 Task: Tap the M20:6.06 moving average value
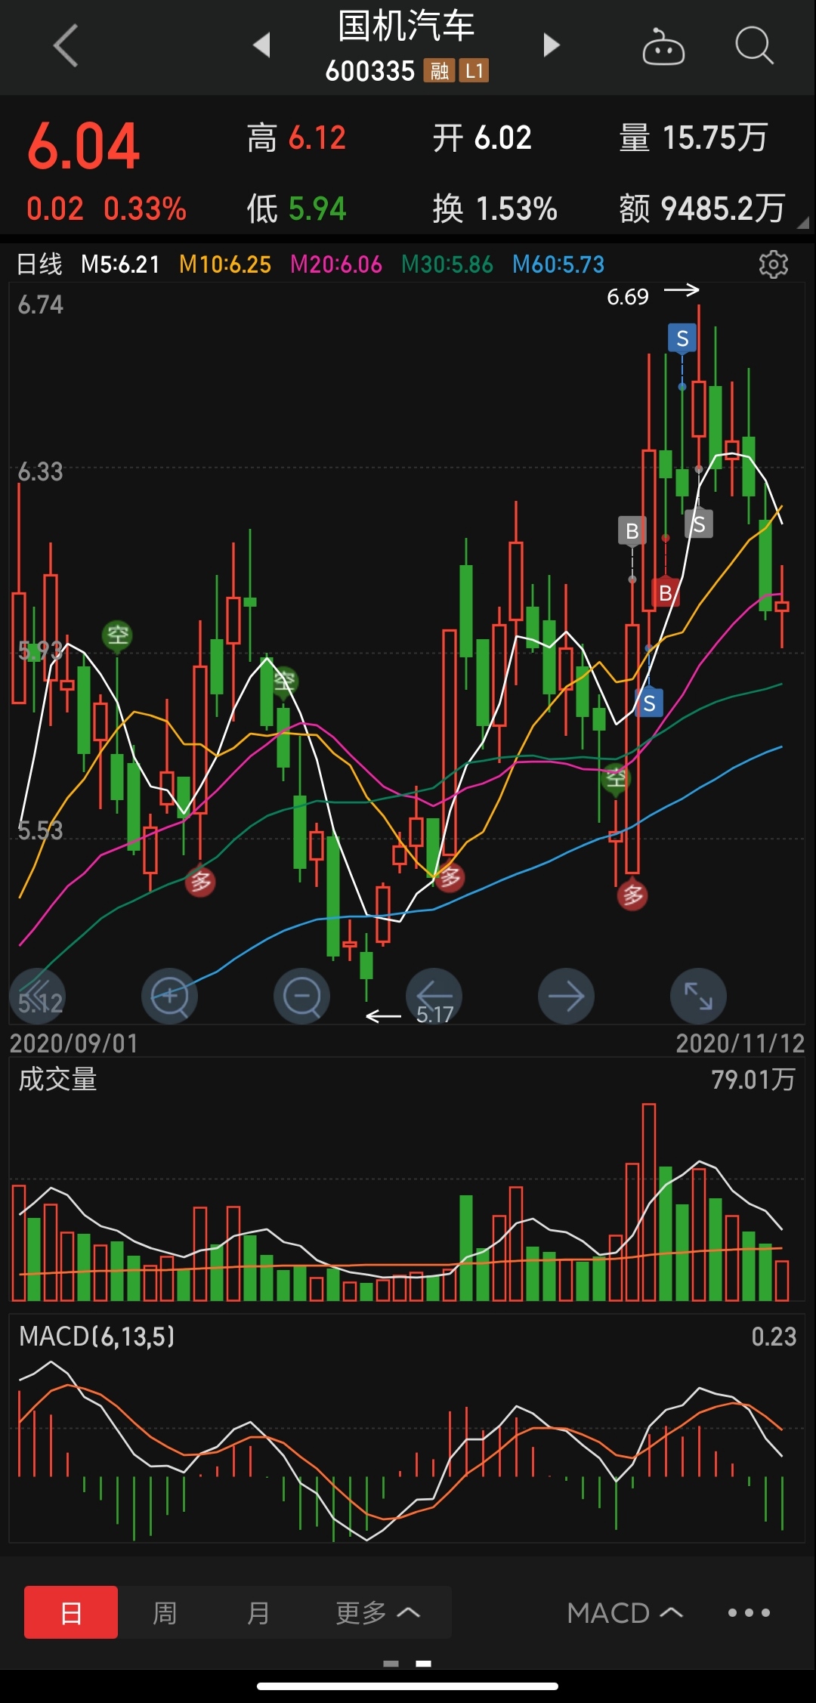tap(336, 264)
